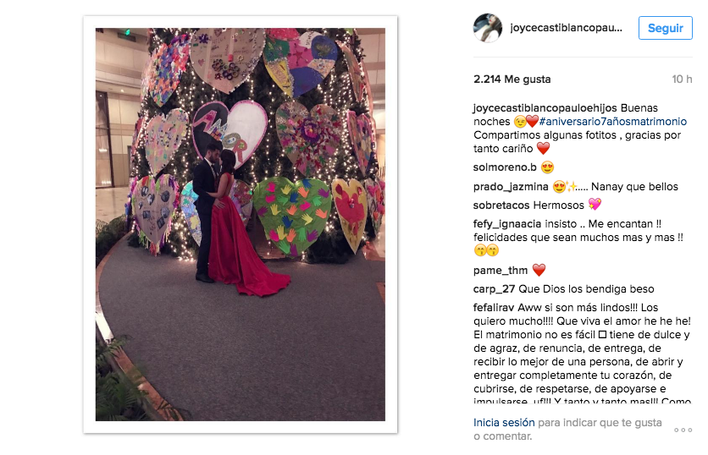Click the couple photo in the post
This screenshot has width=708, height=455.
click(x=241, y=225)
